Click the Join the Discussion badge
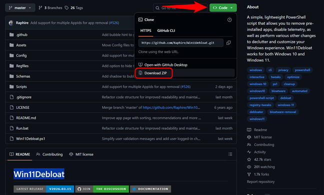This screenshot has height=195, width=324. pyautogui.click(x=102, y=189)
